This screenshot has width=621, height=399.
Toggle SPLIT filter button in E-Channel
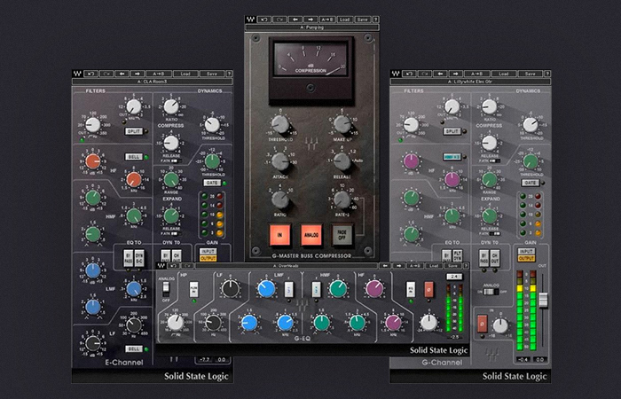tap(133, 131)
